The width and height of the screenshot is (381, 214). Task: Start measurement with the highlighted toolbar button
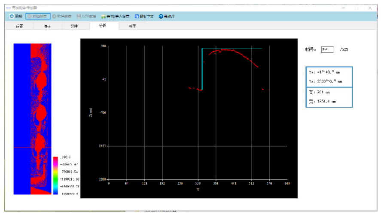38,16
